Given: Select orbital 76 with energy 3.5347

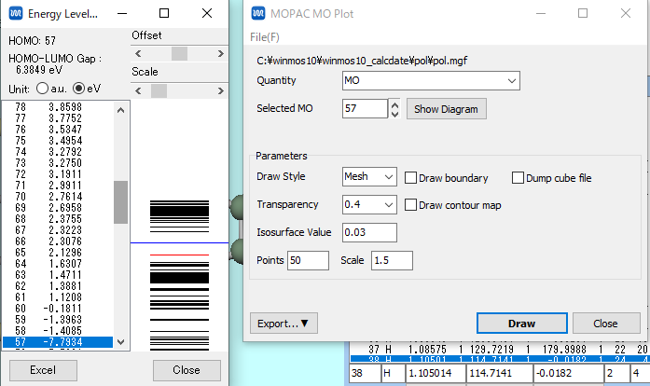Looking at the screenshot, I should pos(58,130).
